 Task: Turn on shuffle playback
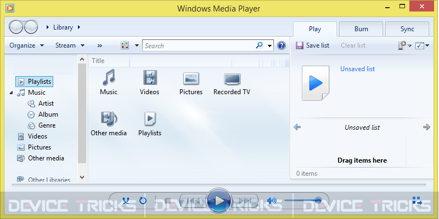[x=126, y=200]
